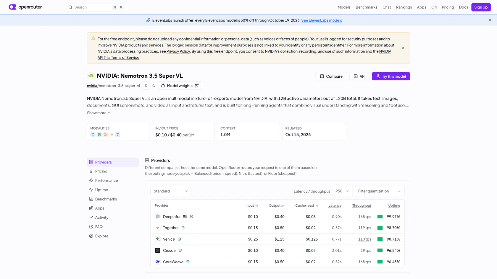This screenshot has width=497, height=279.
Task: Click the Providers section heading icon
Action: tap(147, 160)
